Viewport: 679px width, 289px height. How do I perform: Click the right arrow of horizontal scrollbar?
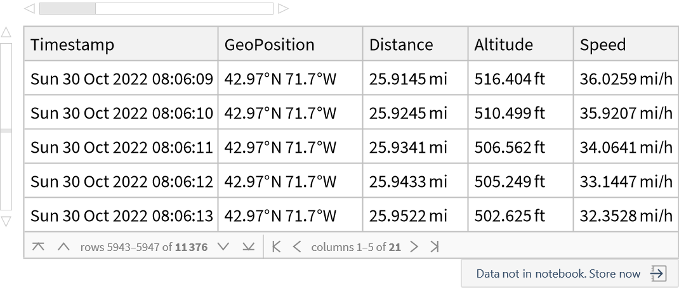pos(283,9)
